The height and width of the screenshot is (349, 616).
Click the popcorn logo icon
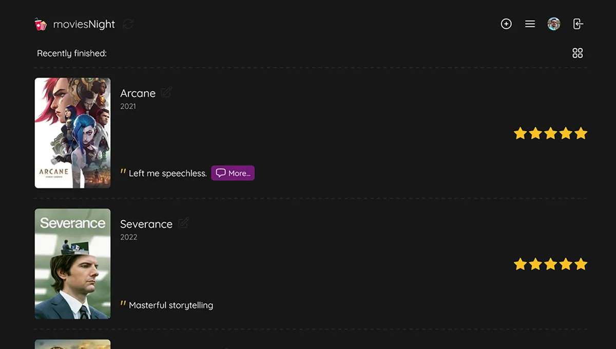pos(41,24)
